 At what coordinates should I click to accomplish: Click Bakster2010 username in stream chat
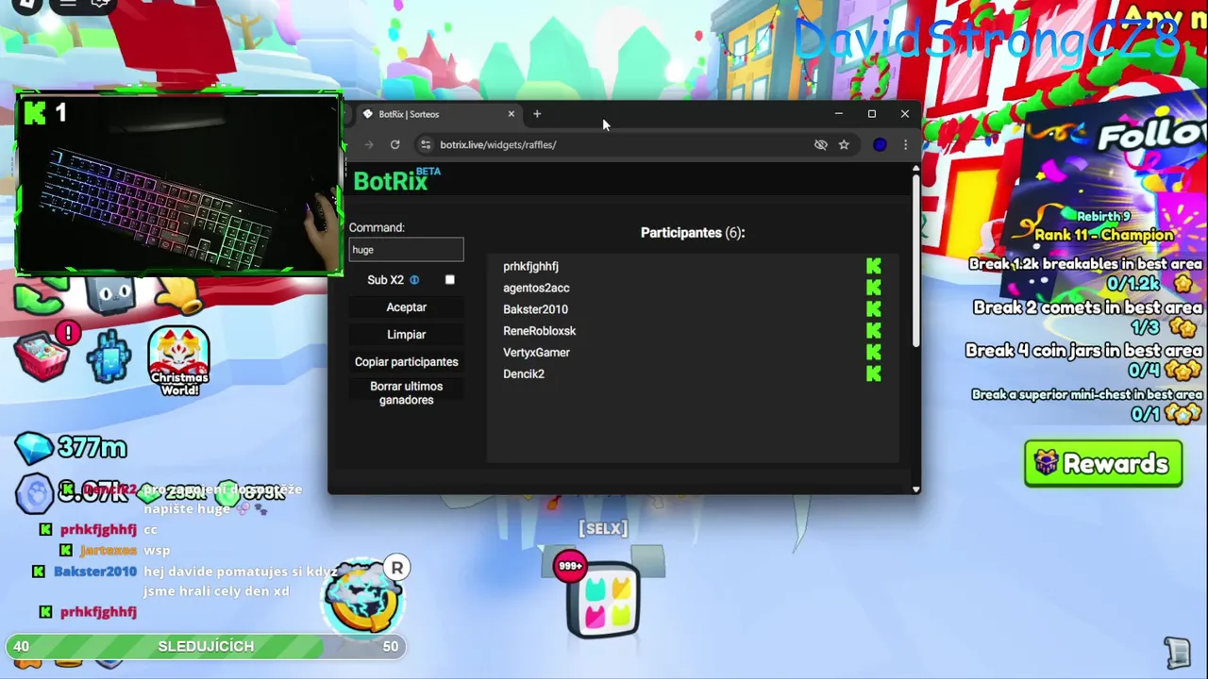tap(95, 571)
